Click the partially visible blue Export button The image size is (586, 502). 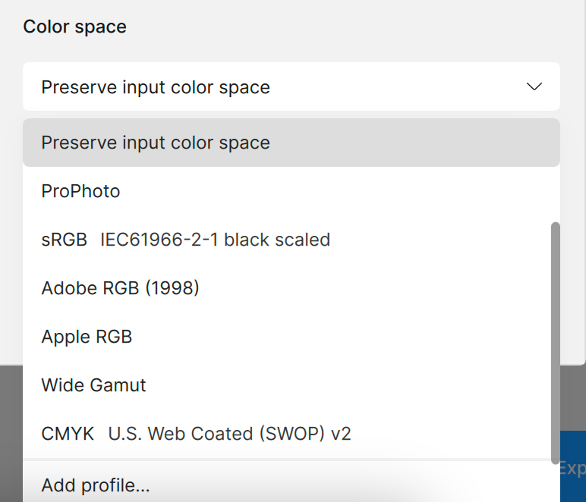[x=572, y=468]
